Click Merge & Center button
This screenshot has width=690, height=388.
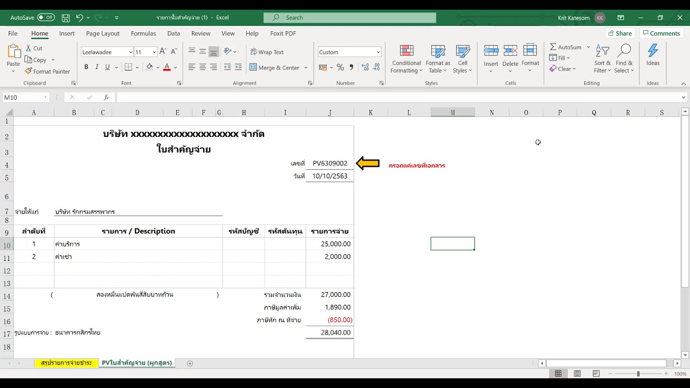[274, 68]
